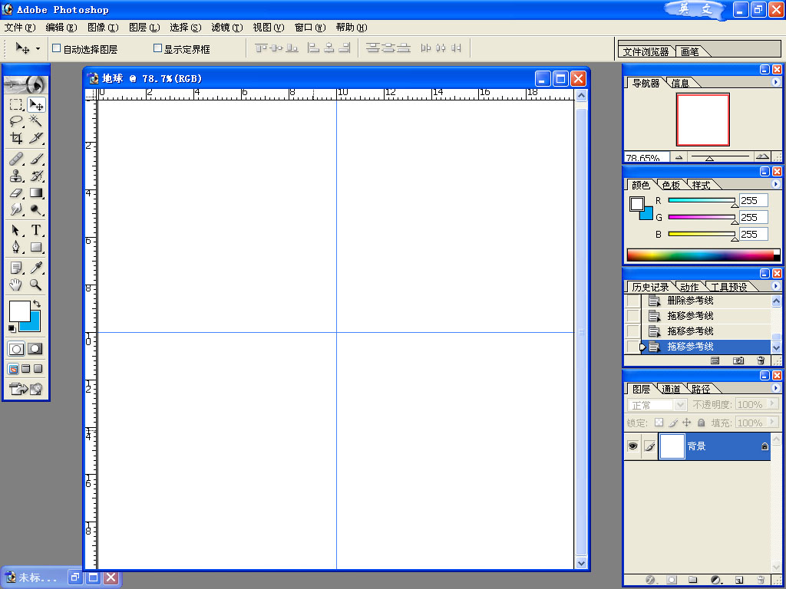Choose the Gradient tool
Screen dimensions: 786x589
36,192
